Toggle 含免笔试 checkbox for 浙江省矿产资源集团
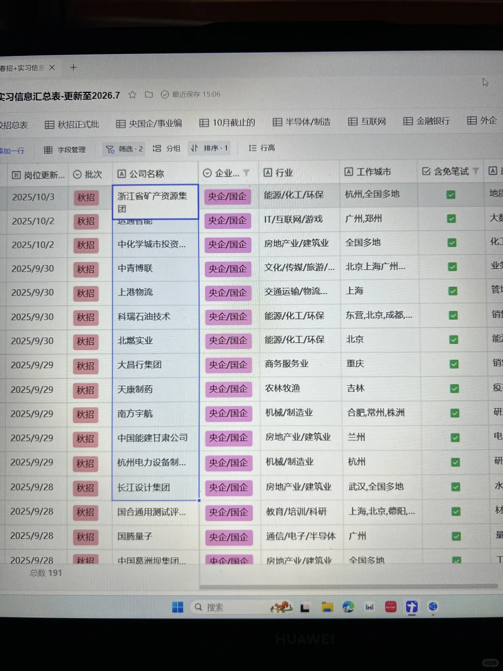 tap(451, 195)
